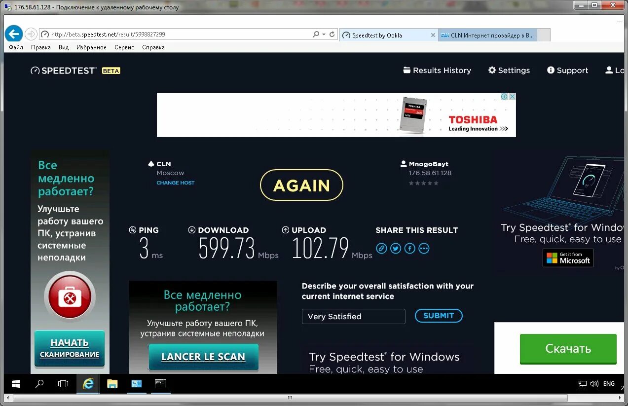Screen dimensions: 628x406
Task: Click the Internet Explorer taskbar icon
Action: [x=88, y=383]
